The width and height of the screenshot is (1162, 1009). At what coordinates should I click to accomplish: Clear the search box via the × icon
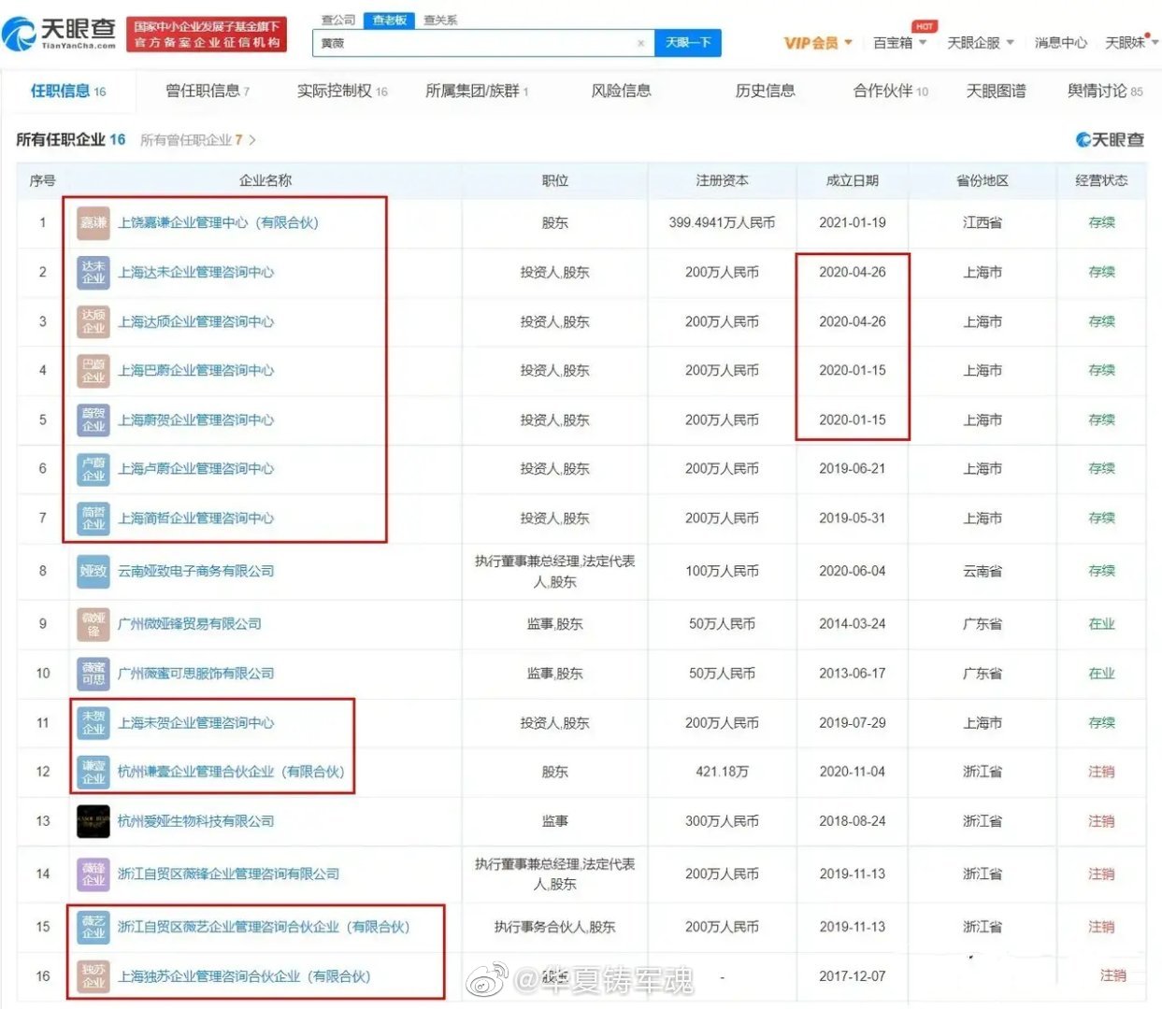point(640,43)
